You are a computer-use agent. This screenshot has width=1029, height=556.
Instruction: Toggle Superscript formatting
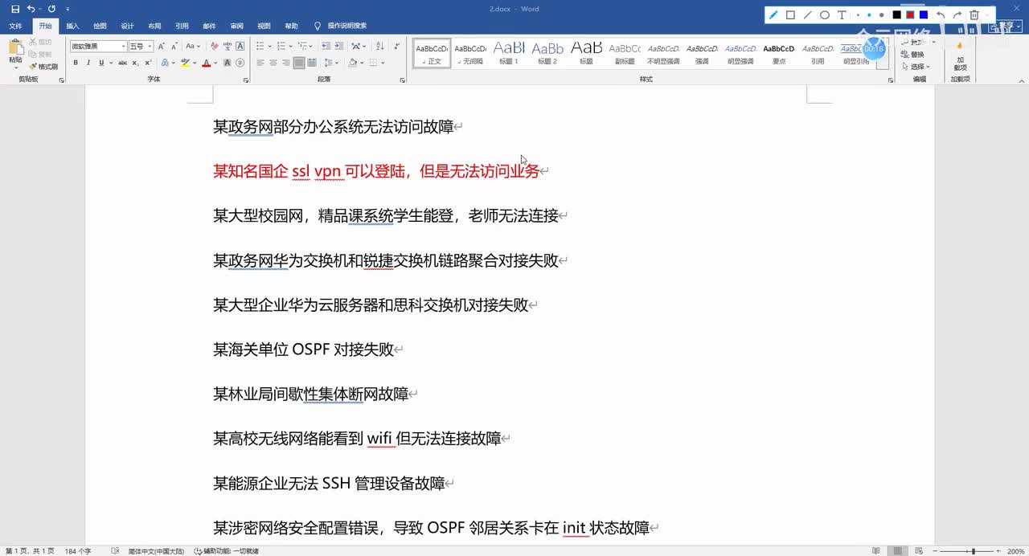point(146,63)
